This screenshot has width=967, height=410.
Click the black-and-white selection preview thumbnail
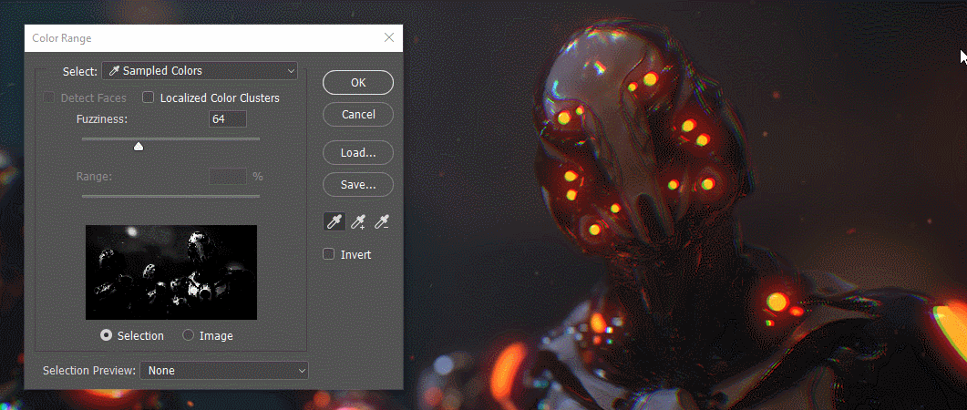(170, 272)
